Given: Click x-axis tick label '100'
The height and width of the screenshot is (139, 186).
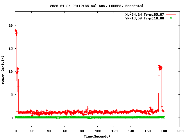Looking at the screenshot, I should click(98, 131).
